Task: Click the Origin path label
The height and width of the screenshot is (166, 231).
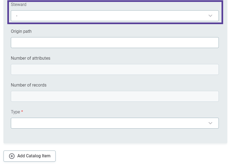Action: point(21,31)
